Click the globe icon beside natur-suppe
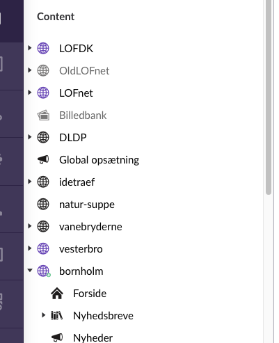Viewport: 279px width, 343px height. click(43, 204)
